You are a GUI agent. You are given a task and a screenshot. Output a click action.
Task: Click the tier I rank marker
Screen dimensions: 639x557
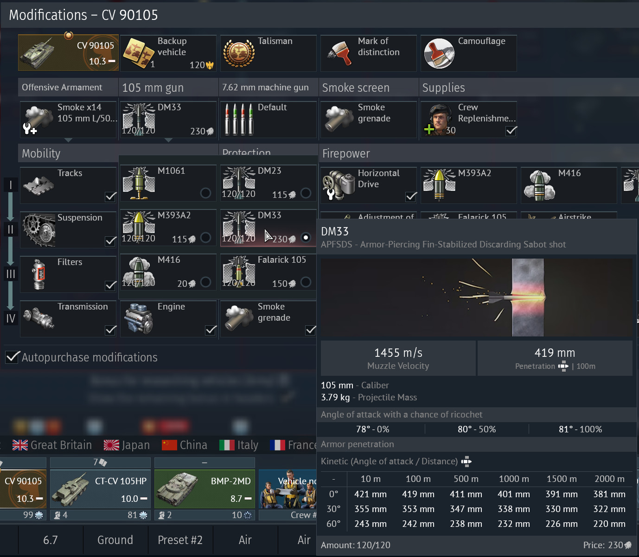(11, 185)
